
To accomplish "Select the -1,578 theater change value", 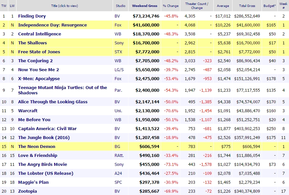I will click(205, 164).
